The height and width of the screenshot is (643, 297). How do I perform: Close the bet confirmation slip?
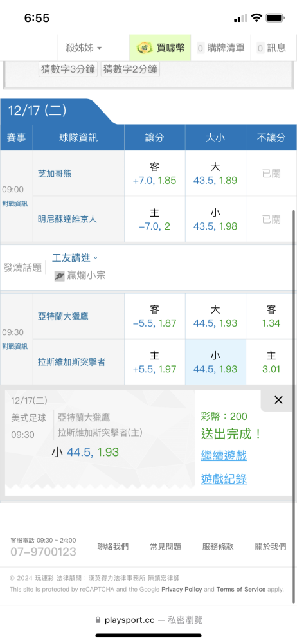(278, 400)
